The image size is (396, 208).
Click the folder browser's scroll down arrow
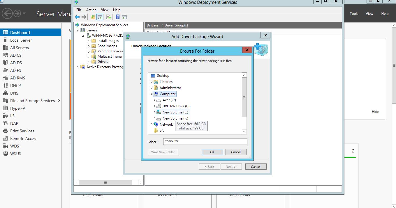[244, 132]
